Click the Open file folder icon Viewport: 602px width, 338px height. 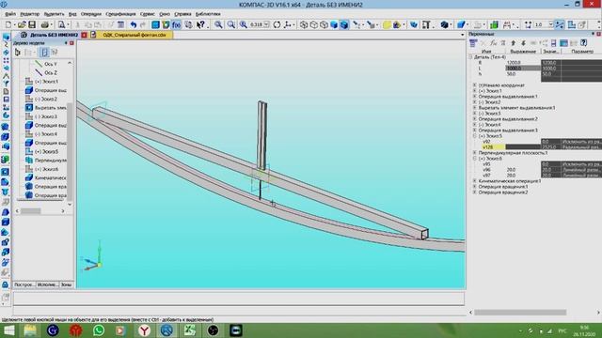tap(22, 24)
